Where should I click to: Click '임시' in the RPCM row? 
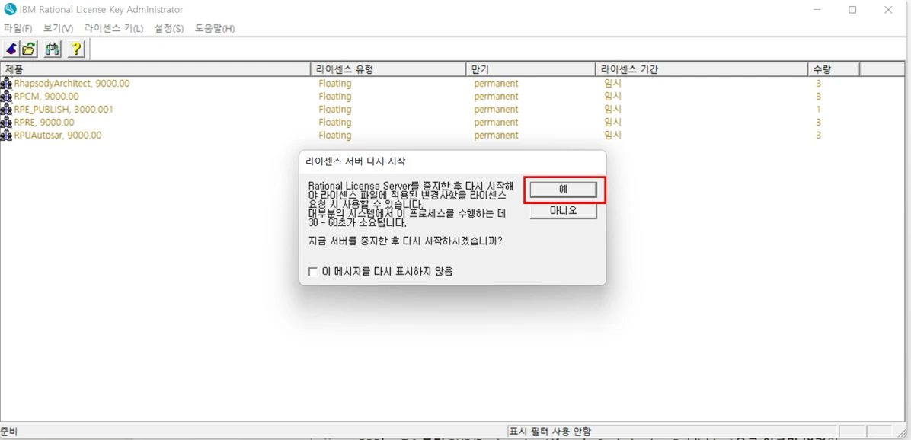tap(612, 97)
